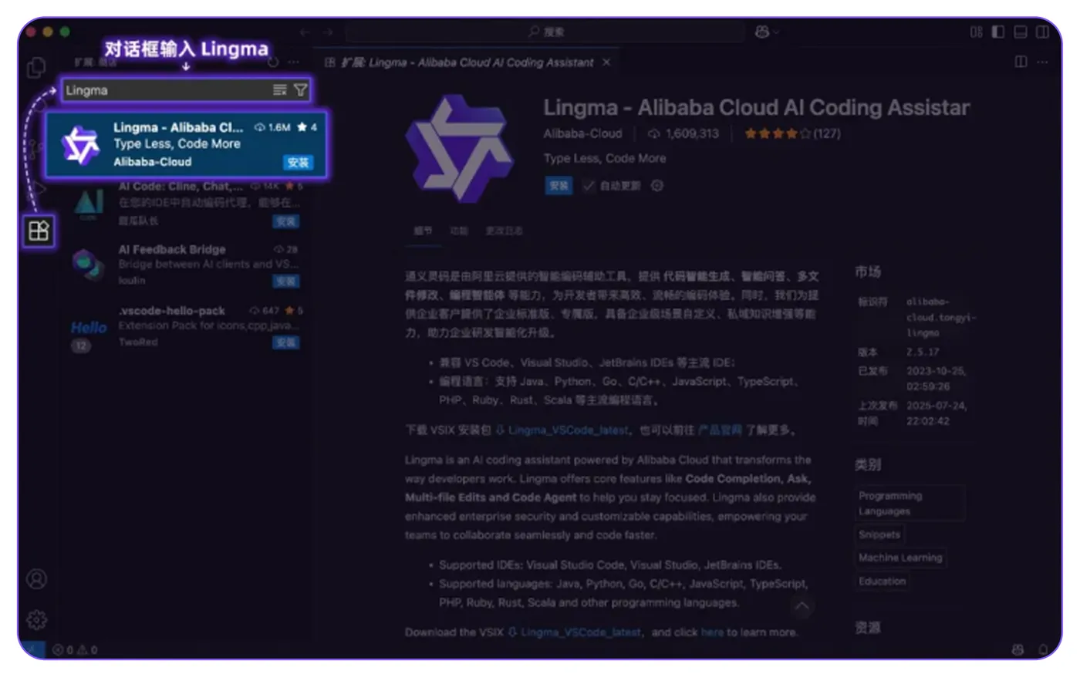This screenshot has width=1080, height=681.
Task: Select .vscode-hello-pack extension result
Action: point(186,326)
